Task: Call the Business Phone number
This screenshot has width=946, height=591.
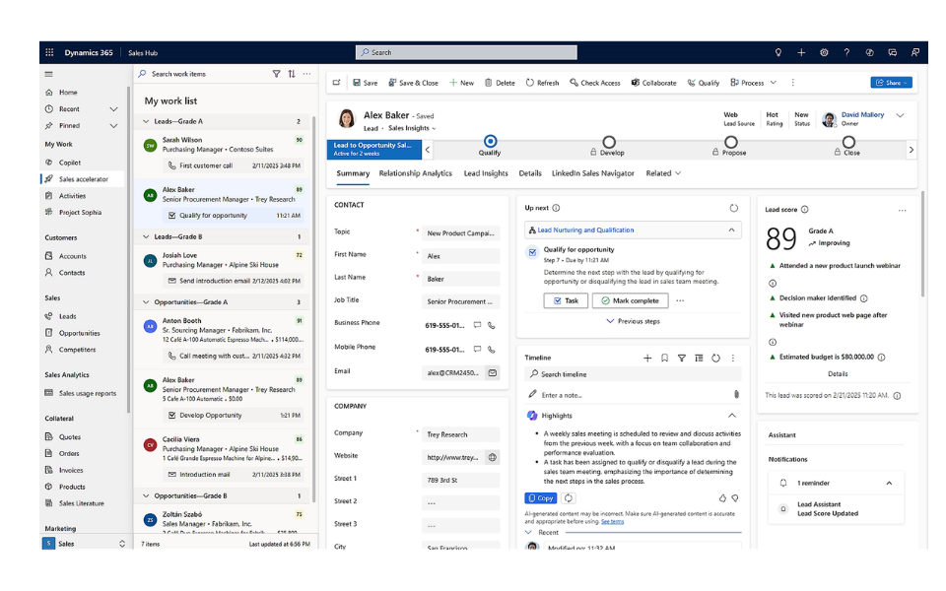Action: pos(492,326)
